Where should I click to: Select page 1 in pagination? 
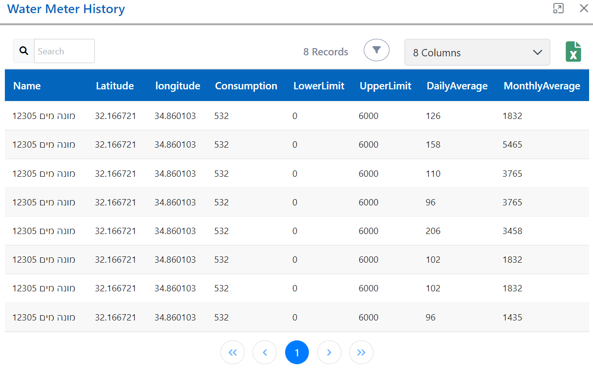click(x=297, y=352)
